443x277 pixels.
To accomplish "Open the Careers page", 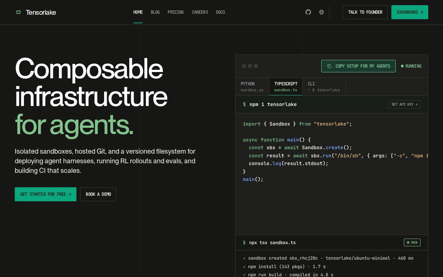I will tap(200, 12).
